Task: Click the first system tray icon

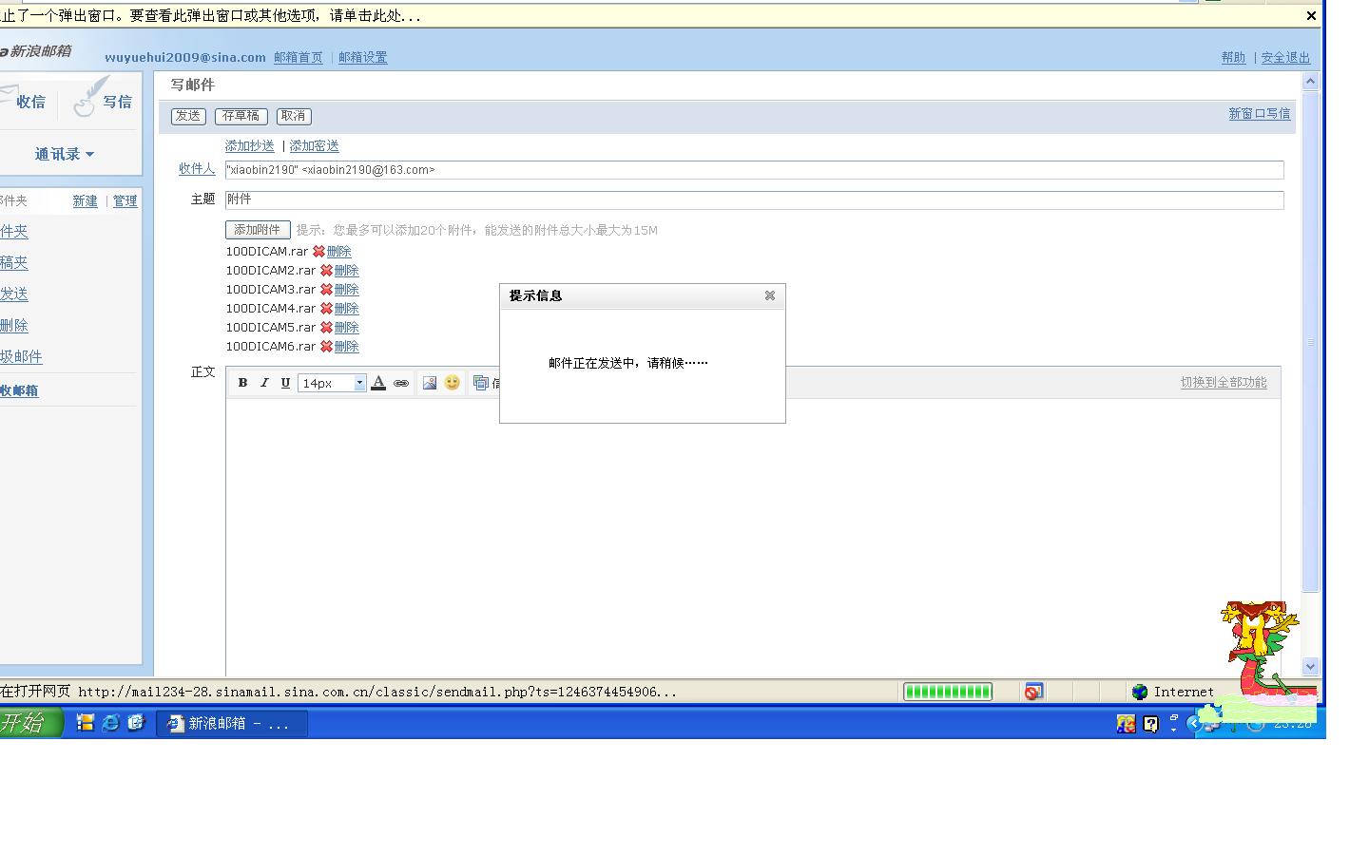Action: click(x=1126, y=724)
